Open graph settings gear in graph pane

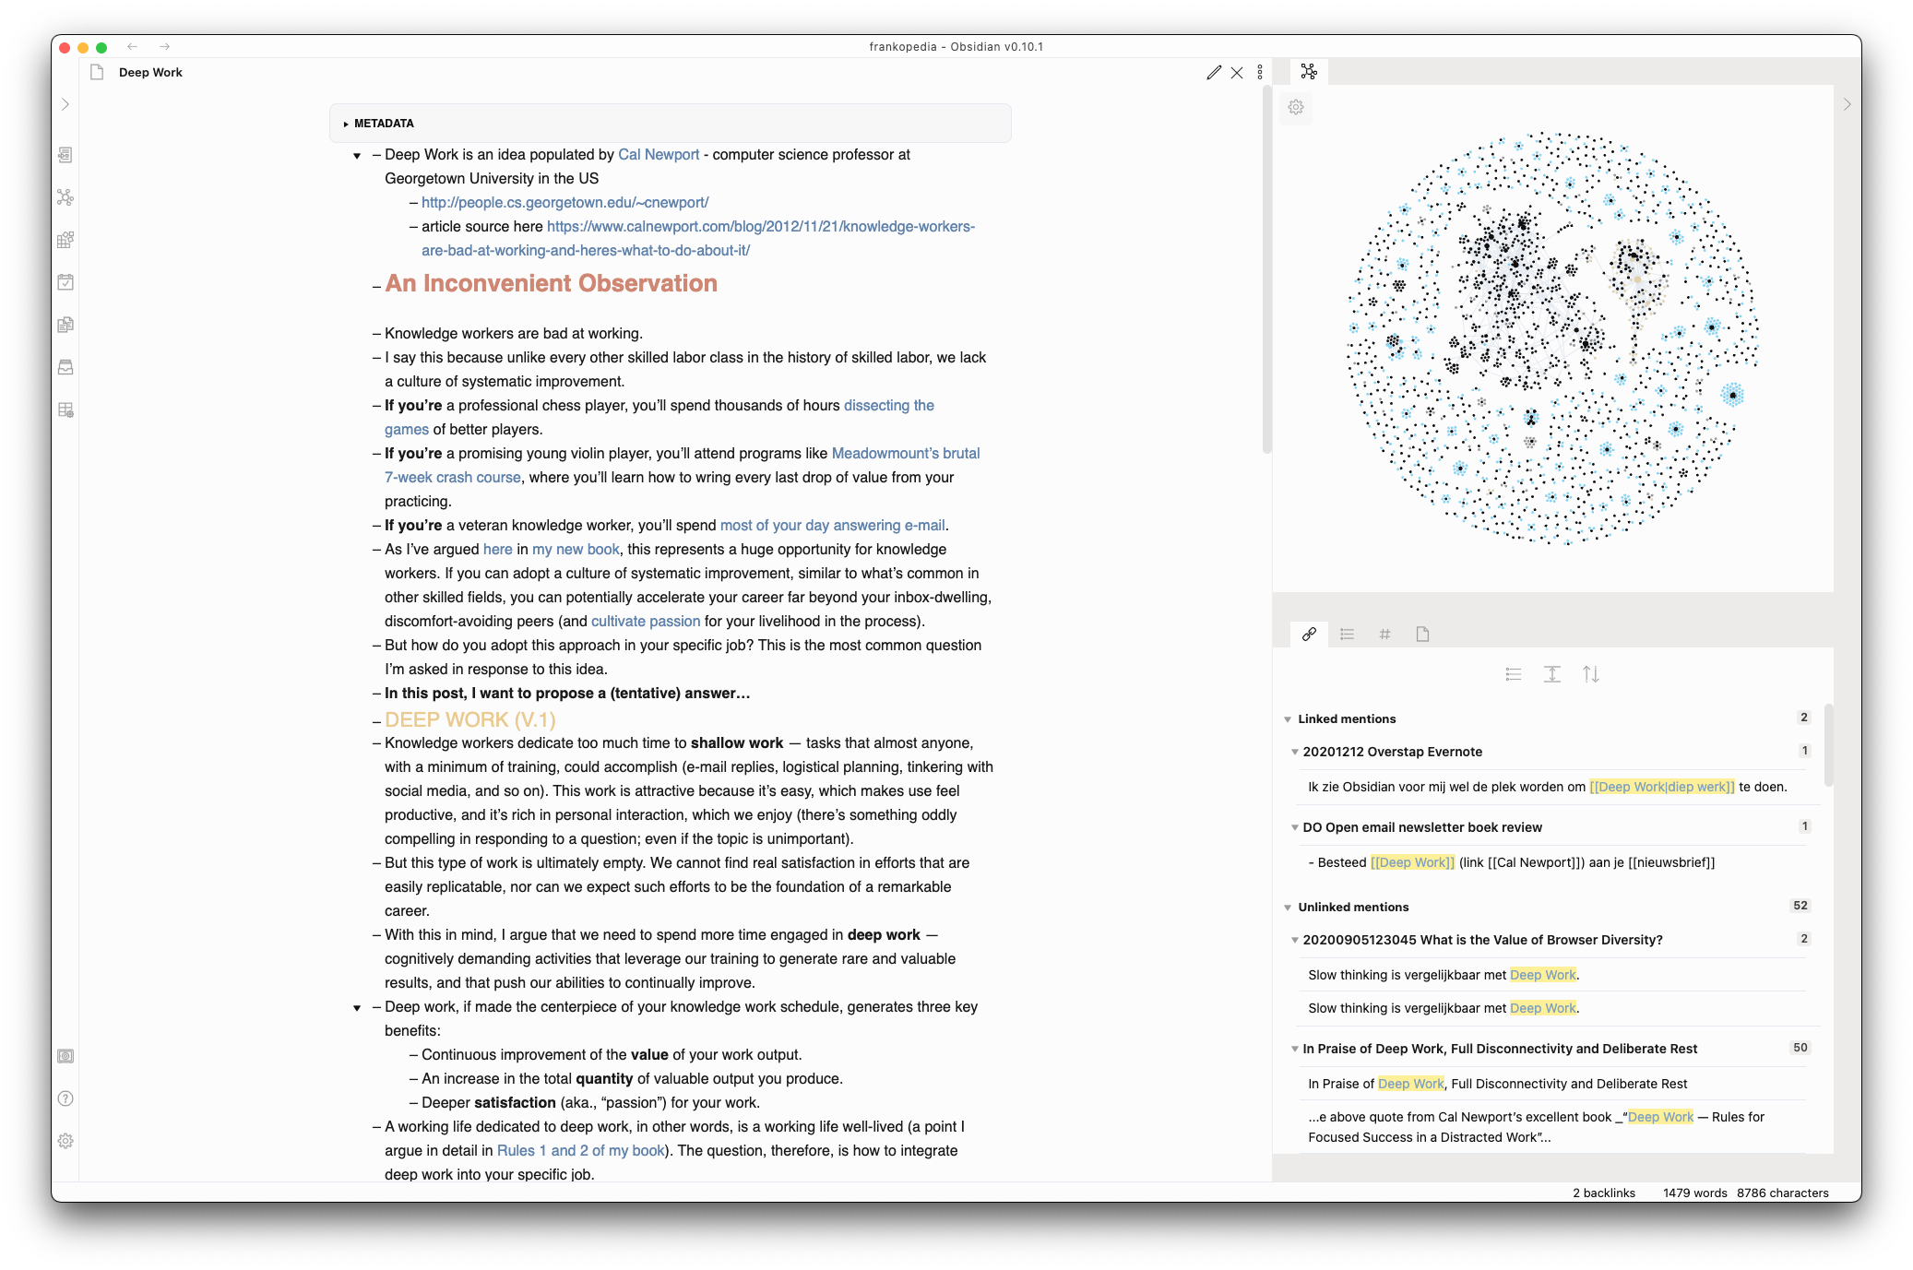click(x=1296, y=107)
